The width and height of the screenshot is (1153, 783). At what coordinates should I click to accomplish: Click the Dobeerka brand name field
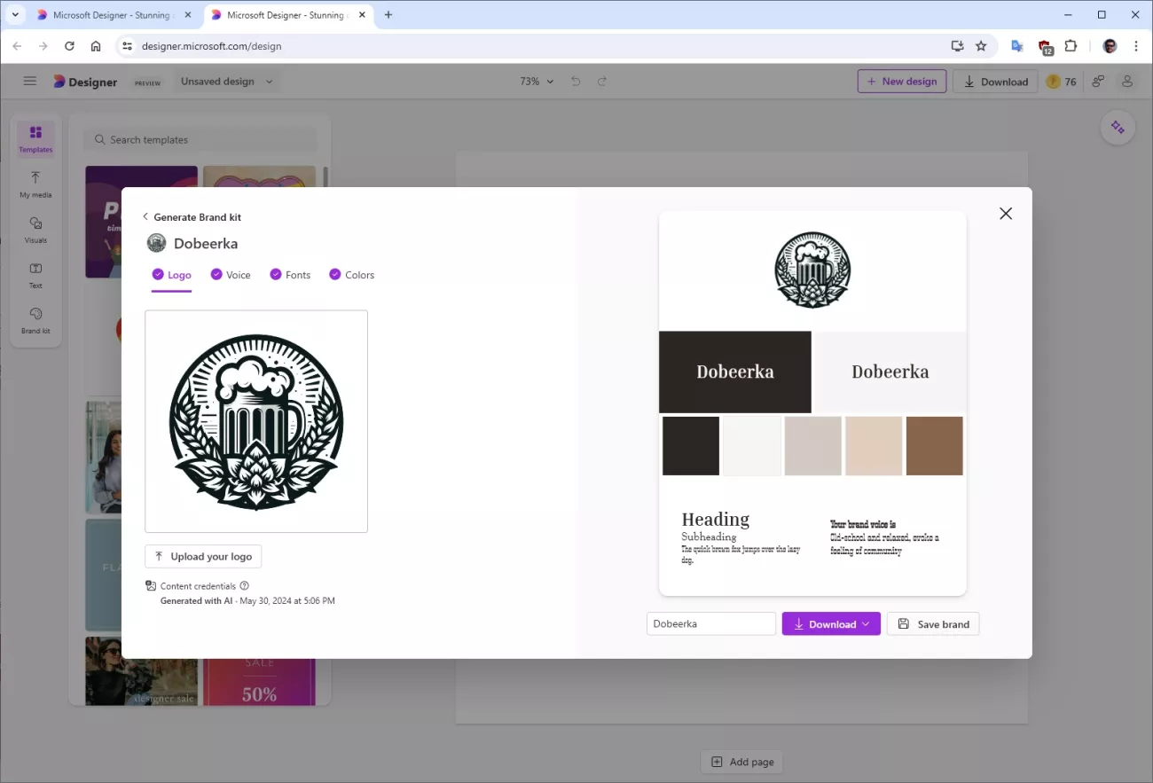pos(710,624)
